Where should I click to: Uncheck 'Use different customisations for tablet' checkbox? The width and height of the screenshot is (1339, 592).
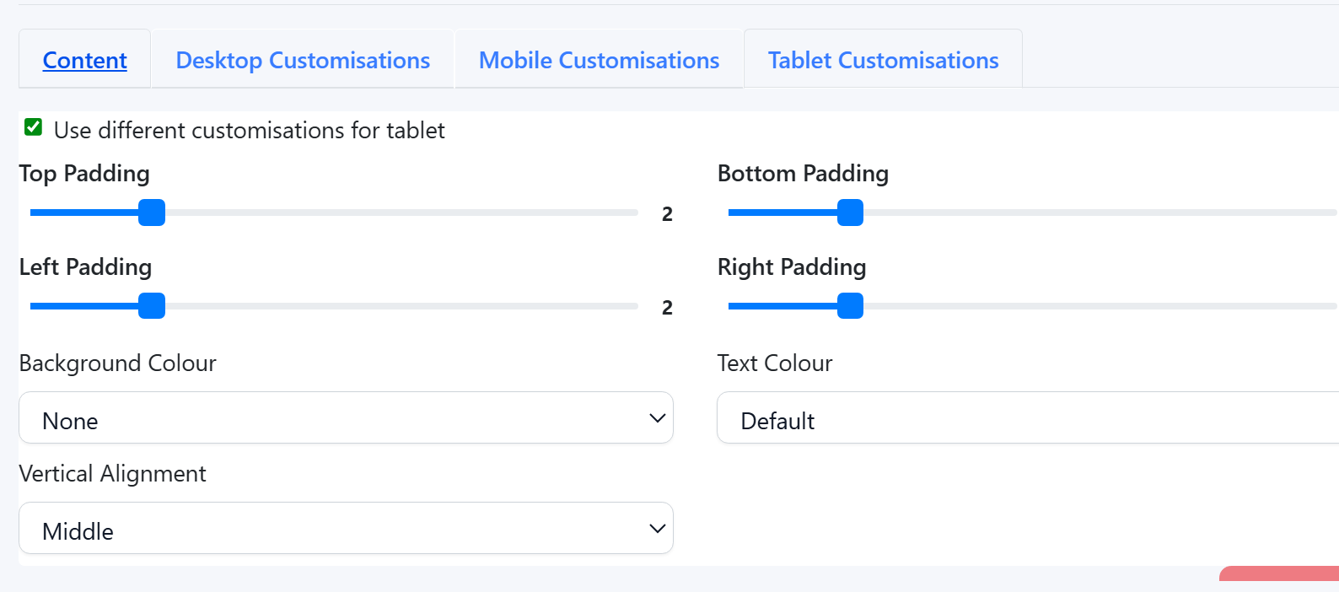pos(34,127)
